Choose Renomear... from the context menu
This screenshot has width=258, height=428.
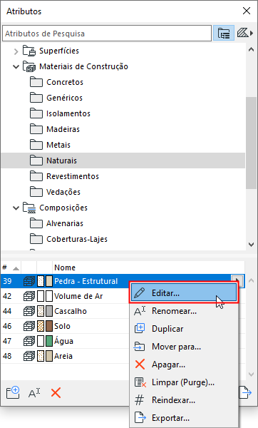click(184, 311)
